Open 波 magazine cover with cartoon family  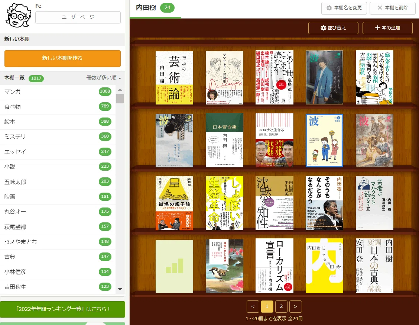click(324, 141)
